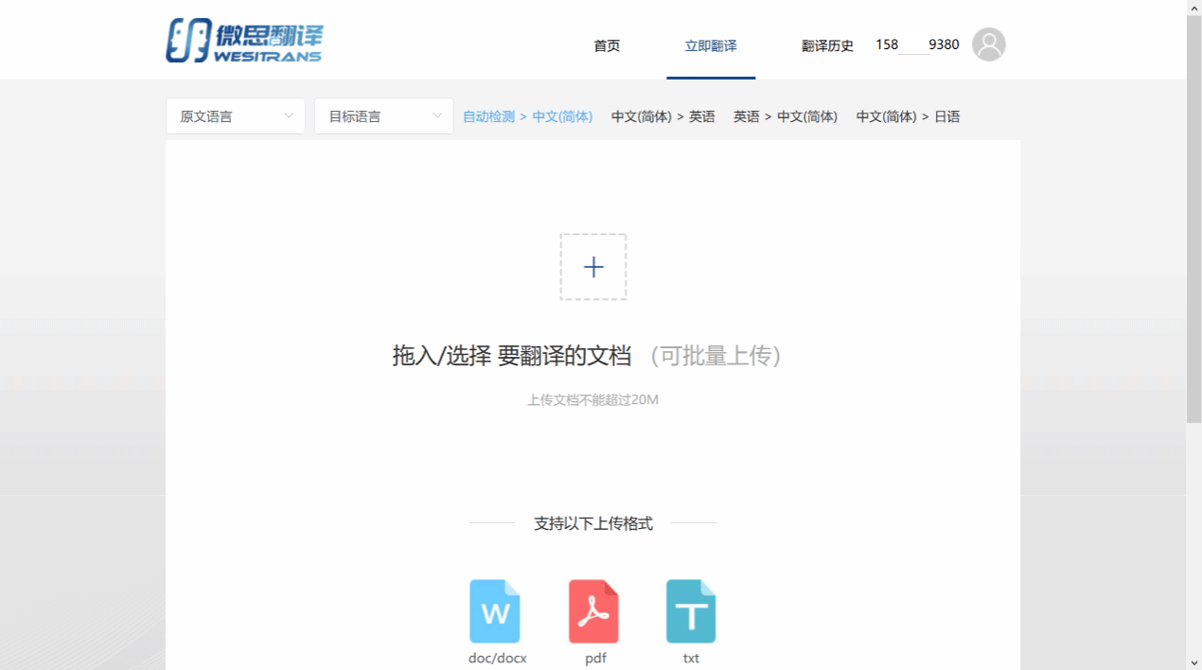Click the chevron arrow in 原文语言 box
The width and height of the screenshot is (1202, 670).
(x=289, y=115)
